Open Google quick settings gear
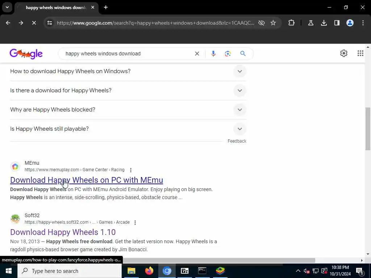The height and width of the screenshot is (278, 371). (343, 54)
